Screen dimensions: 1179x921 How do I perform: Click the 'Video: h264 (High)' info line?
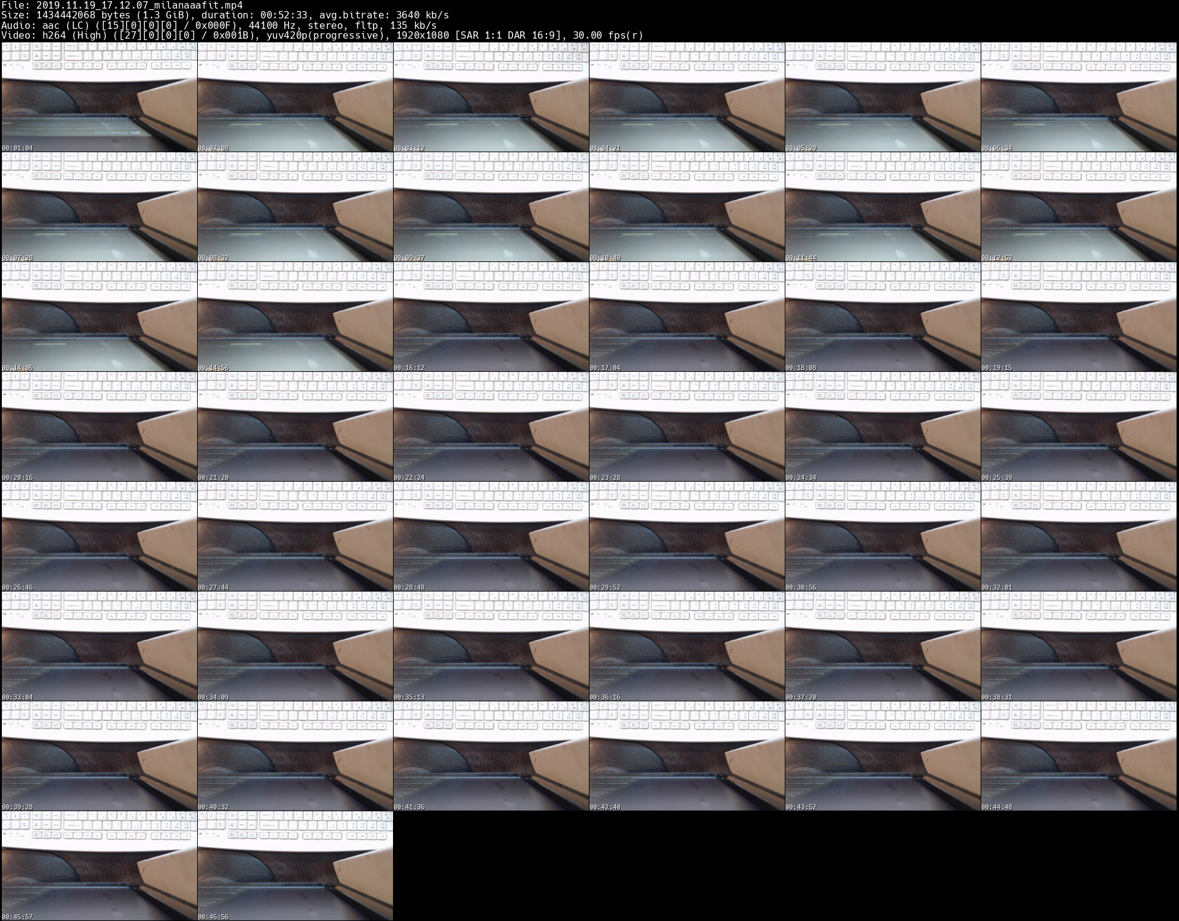pyautogui.click(x=322, y=35)
